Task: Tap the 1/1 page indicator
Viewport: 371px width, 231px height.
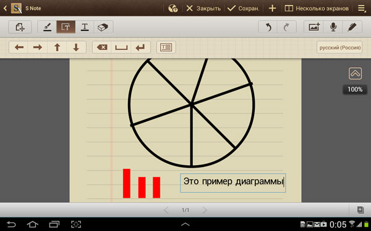Action: tap(185, 210)
